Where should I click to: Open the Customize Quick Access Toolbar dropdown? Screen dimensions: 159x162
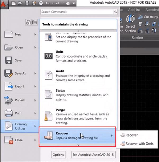point(74,3)
